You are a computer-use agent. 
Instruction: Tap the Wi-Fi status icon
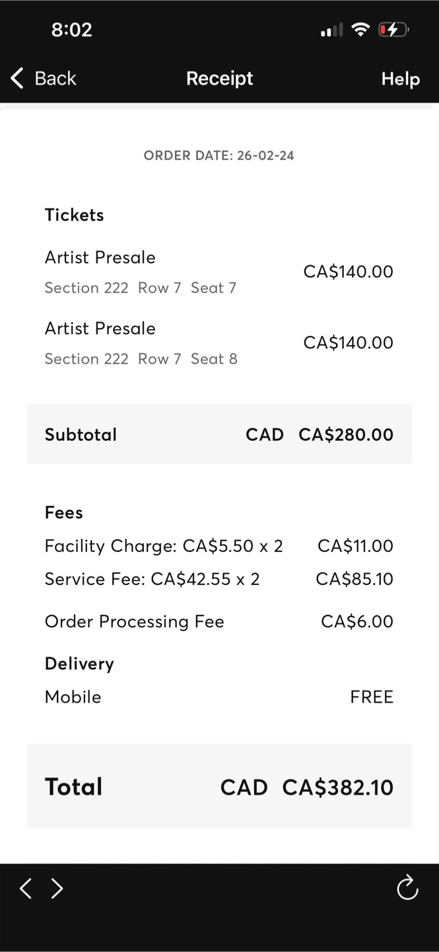(360, 29)
